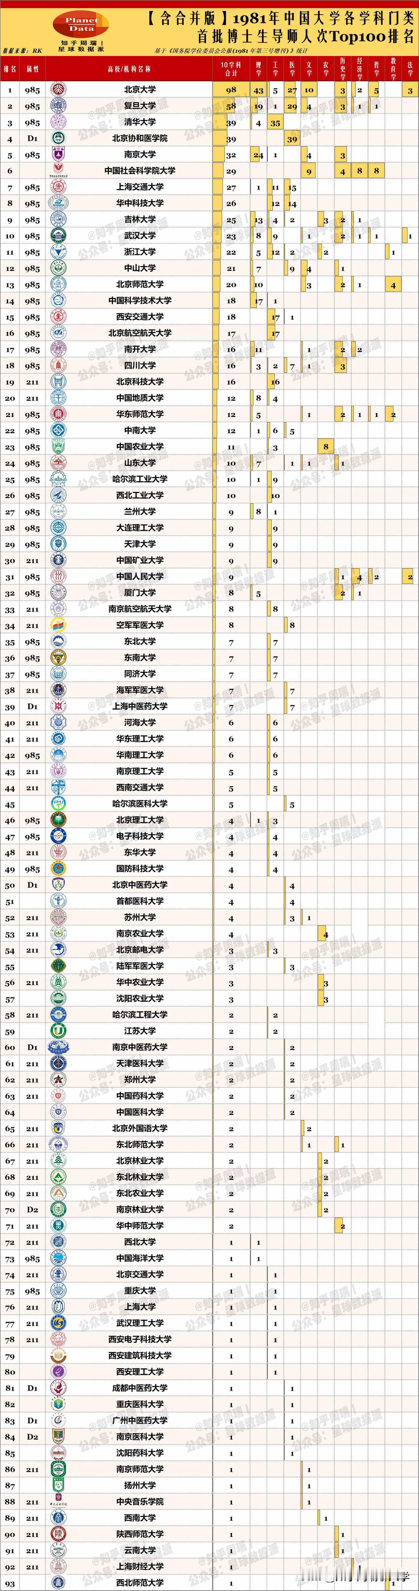Click the name text 北京航空航天大学
Screen dimensions: 419x1591
140,333
